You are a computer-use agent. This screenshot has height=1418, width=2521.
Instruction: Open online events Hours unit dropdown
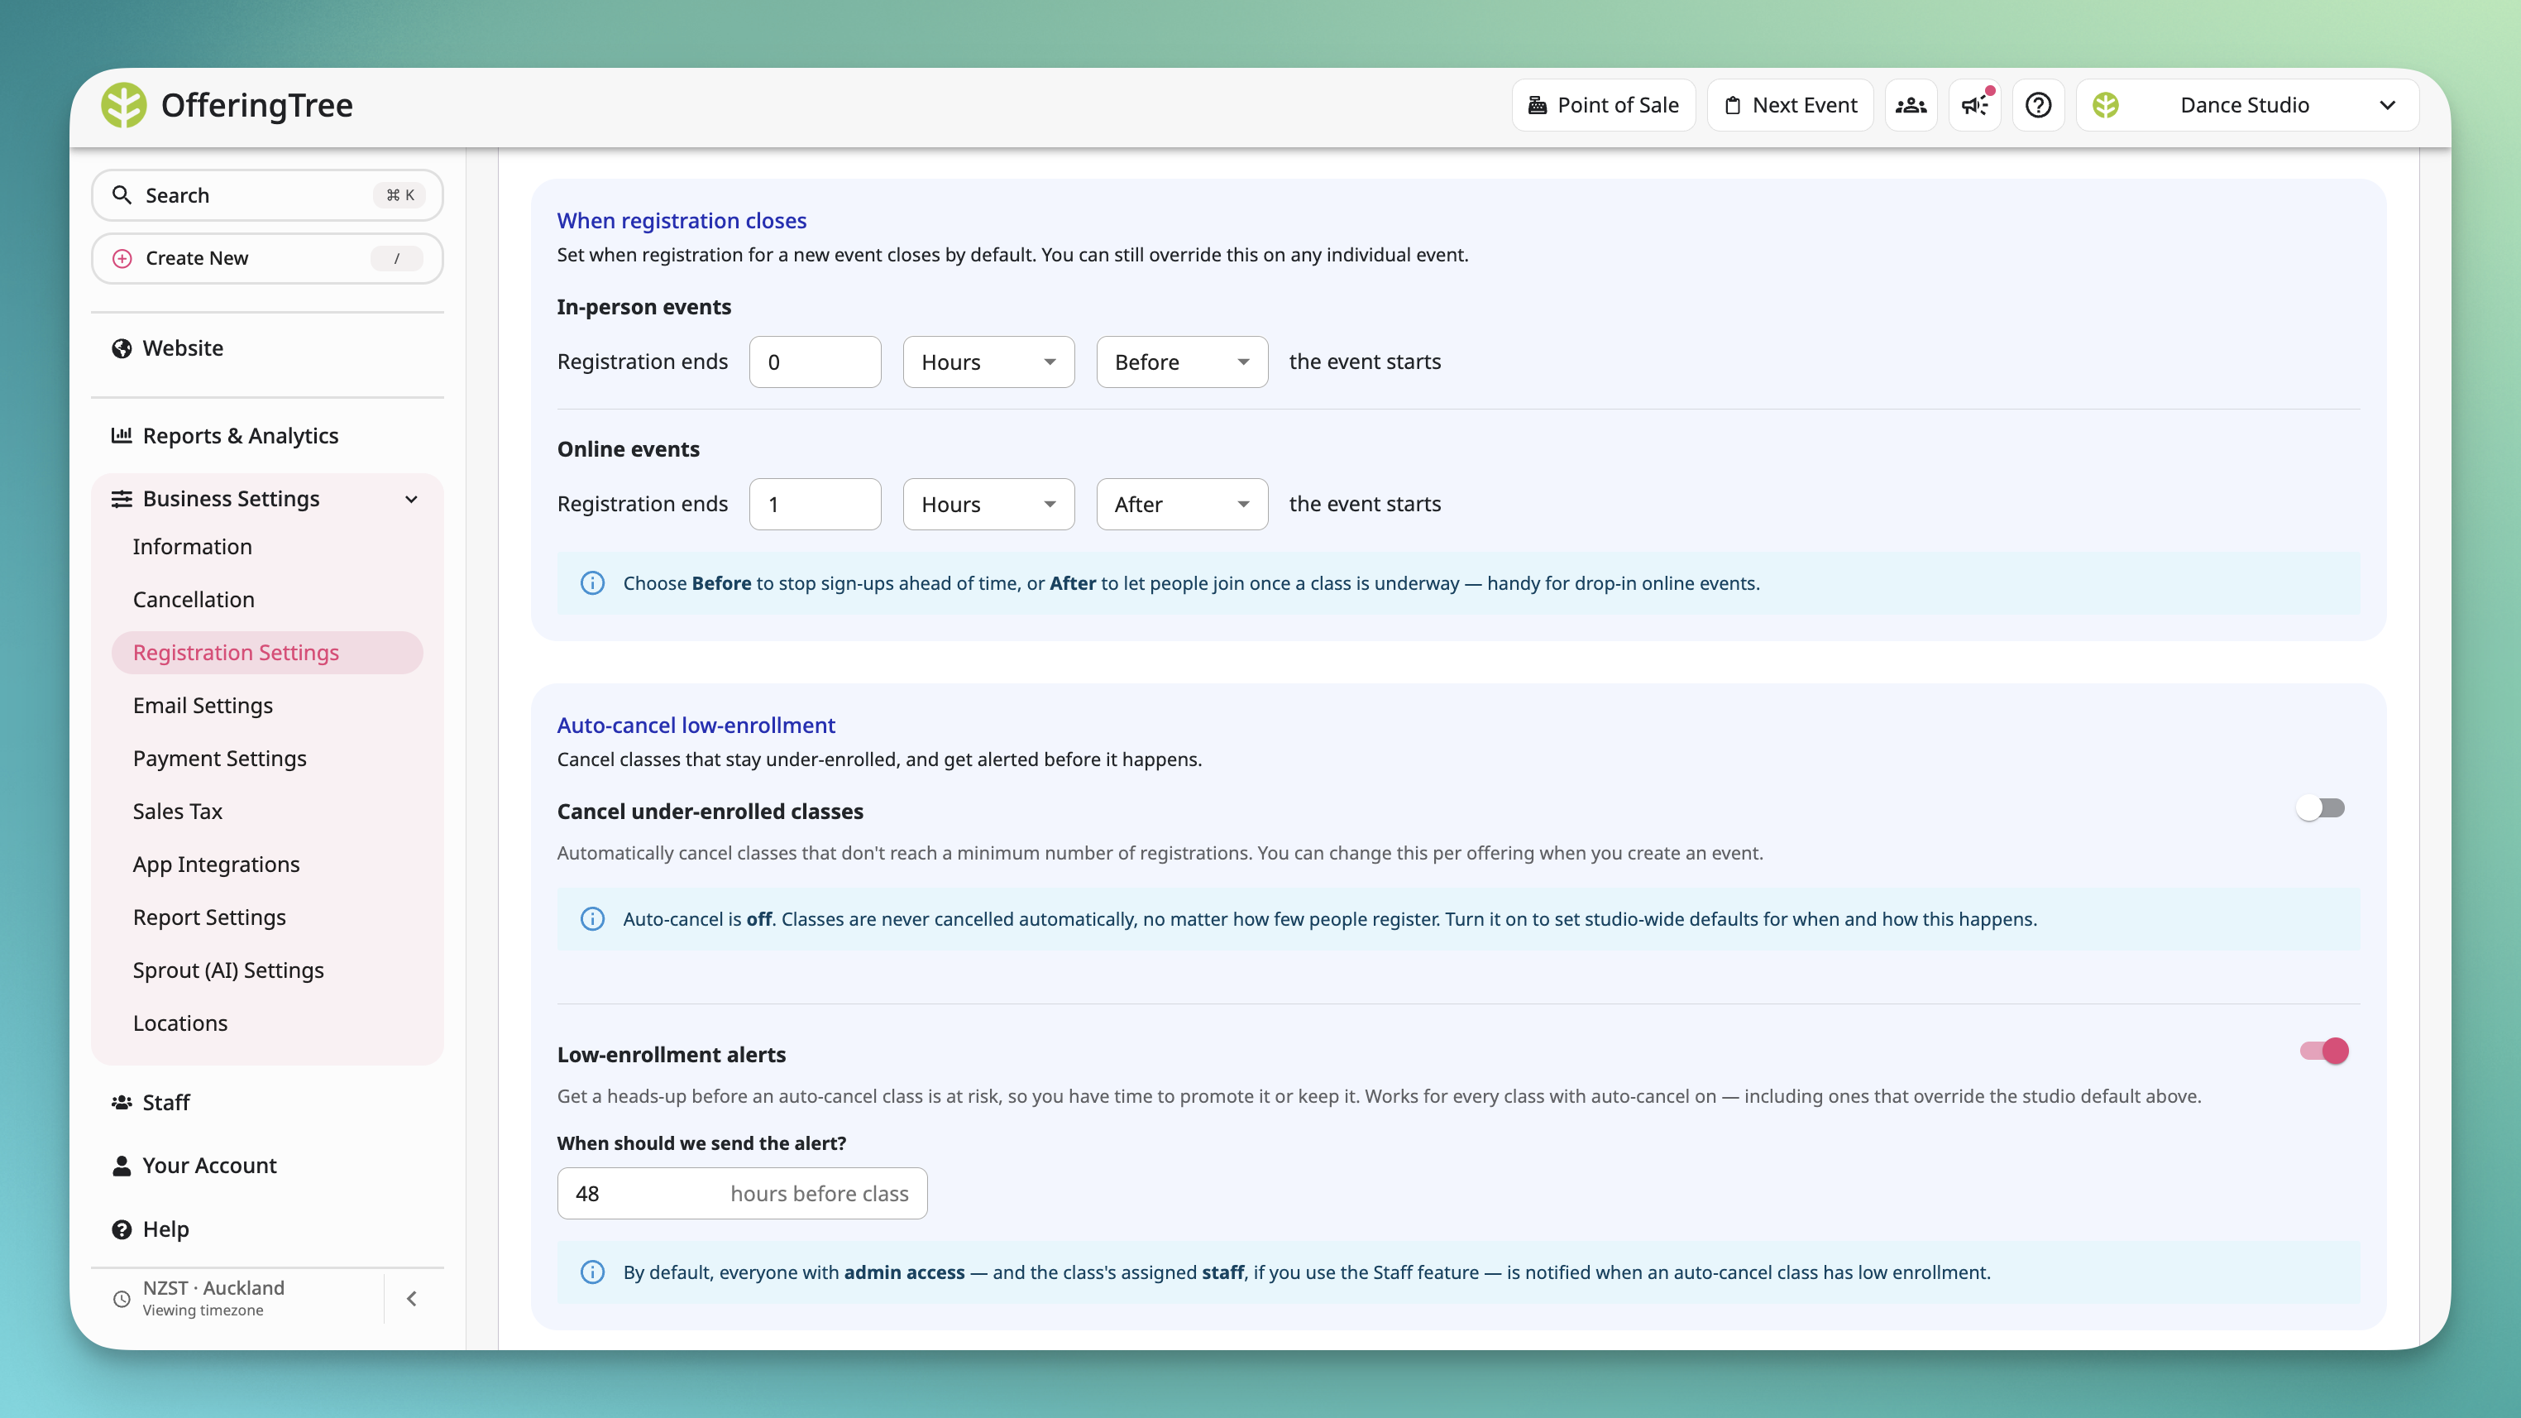click(x=988, y=504)
